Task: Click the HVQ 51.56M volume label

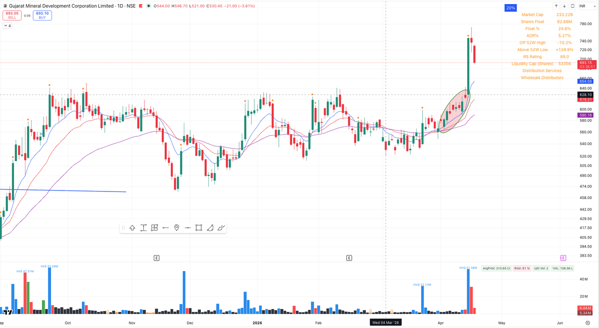Action: 468,267
